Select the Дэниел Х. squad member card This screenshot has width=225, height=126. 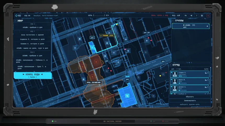(190, 89)
